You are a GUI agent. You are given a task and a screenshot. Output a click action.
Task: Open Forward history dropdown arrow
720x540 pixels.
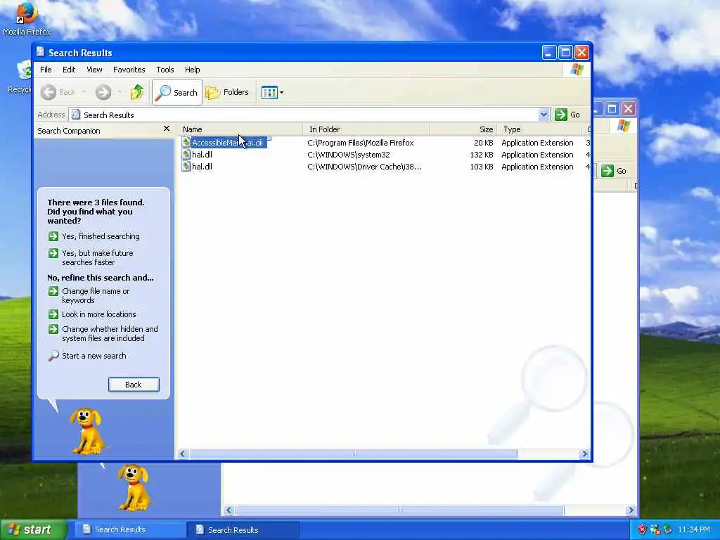click(x=120, y=92)
